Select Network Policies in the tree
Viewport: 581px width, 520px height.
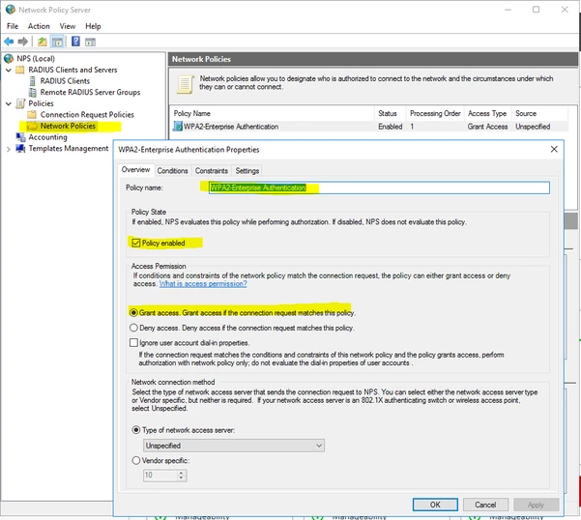point(68,126)
